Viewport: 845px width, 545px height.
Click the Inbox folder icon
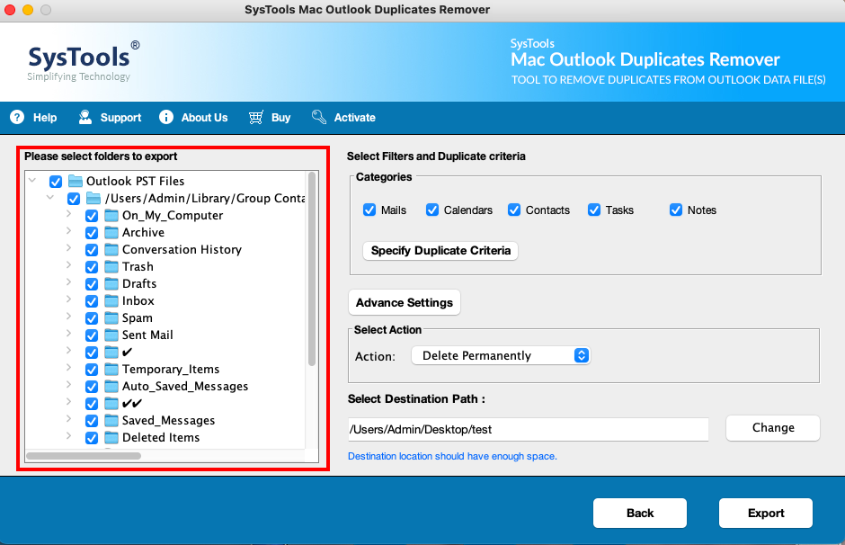pyautogui.click(x=111, y=300)
